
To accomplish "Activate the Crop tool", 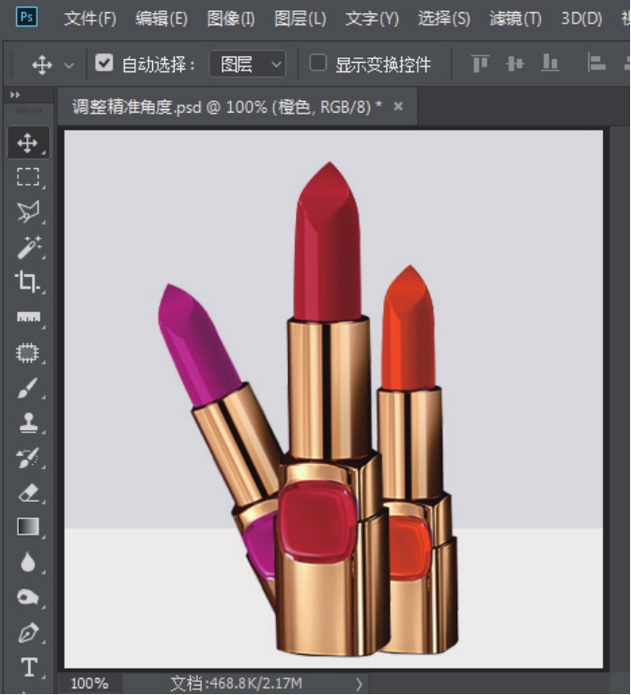I will pyautogui.click(x=28, y=281).
